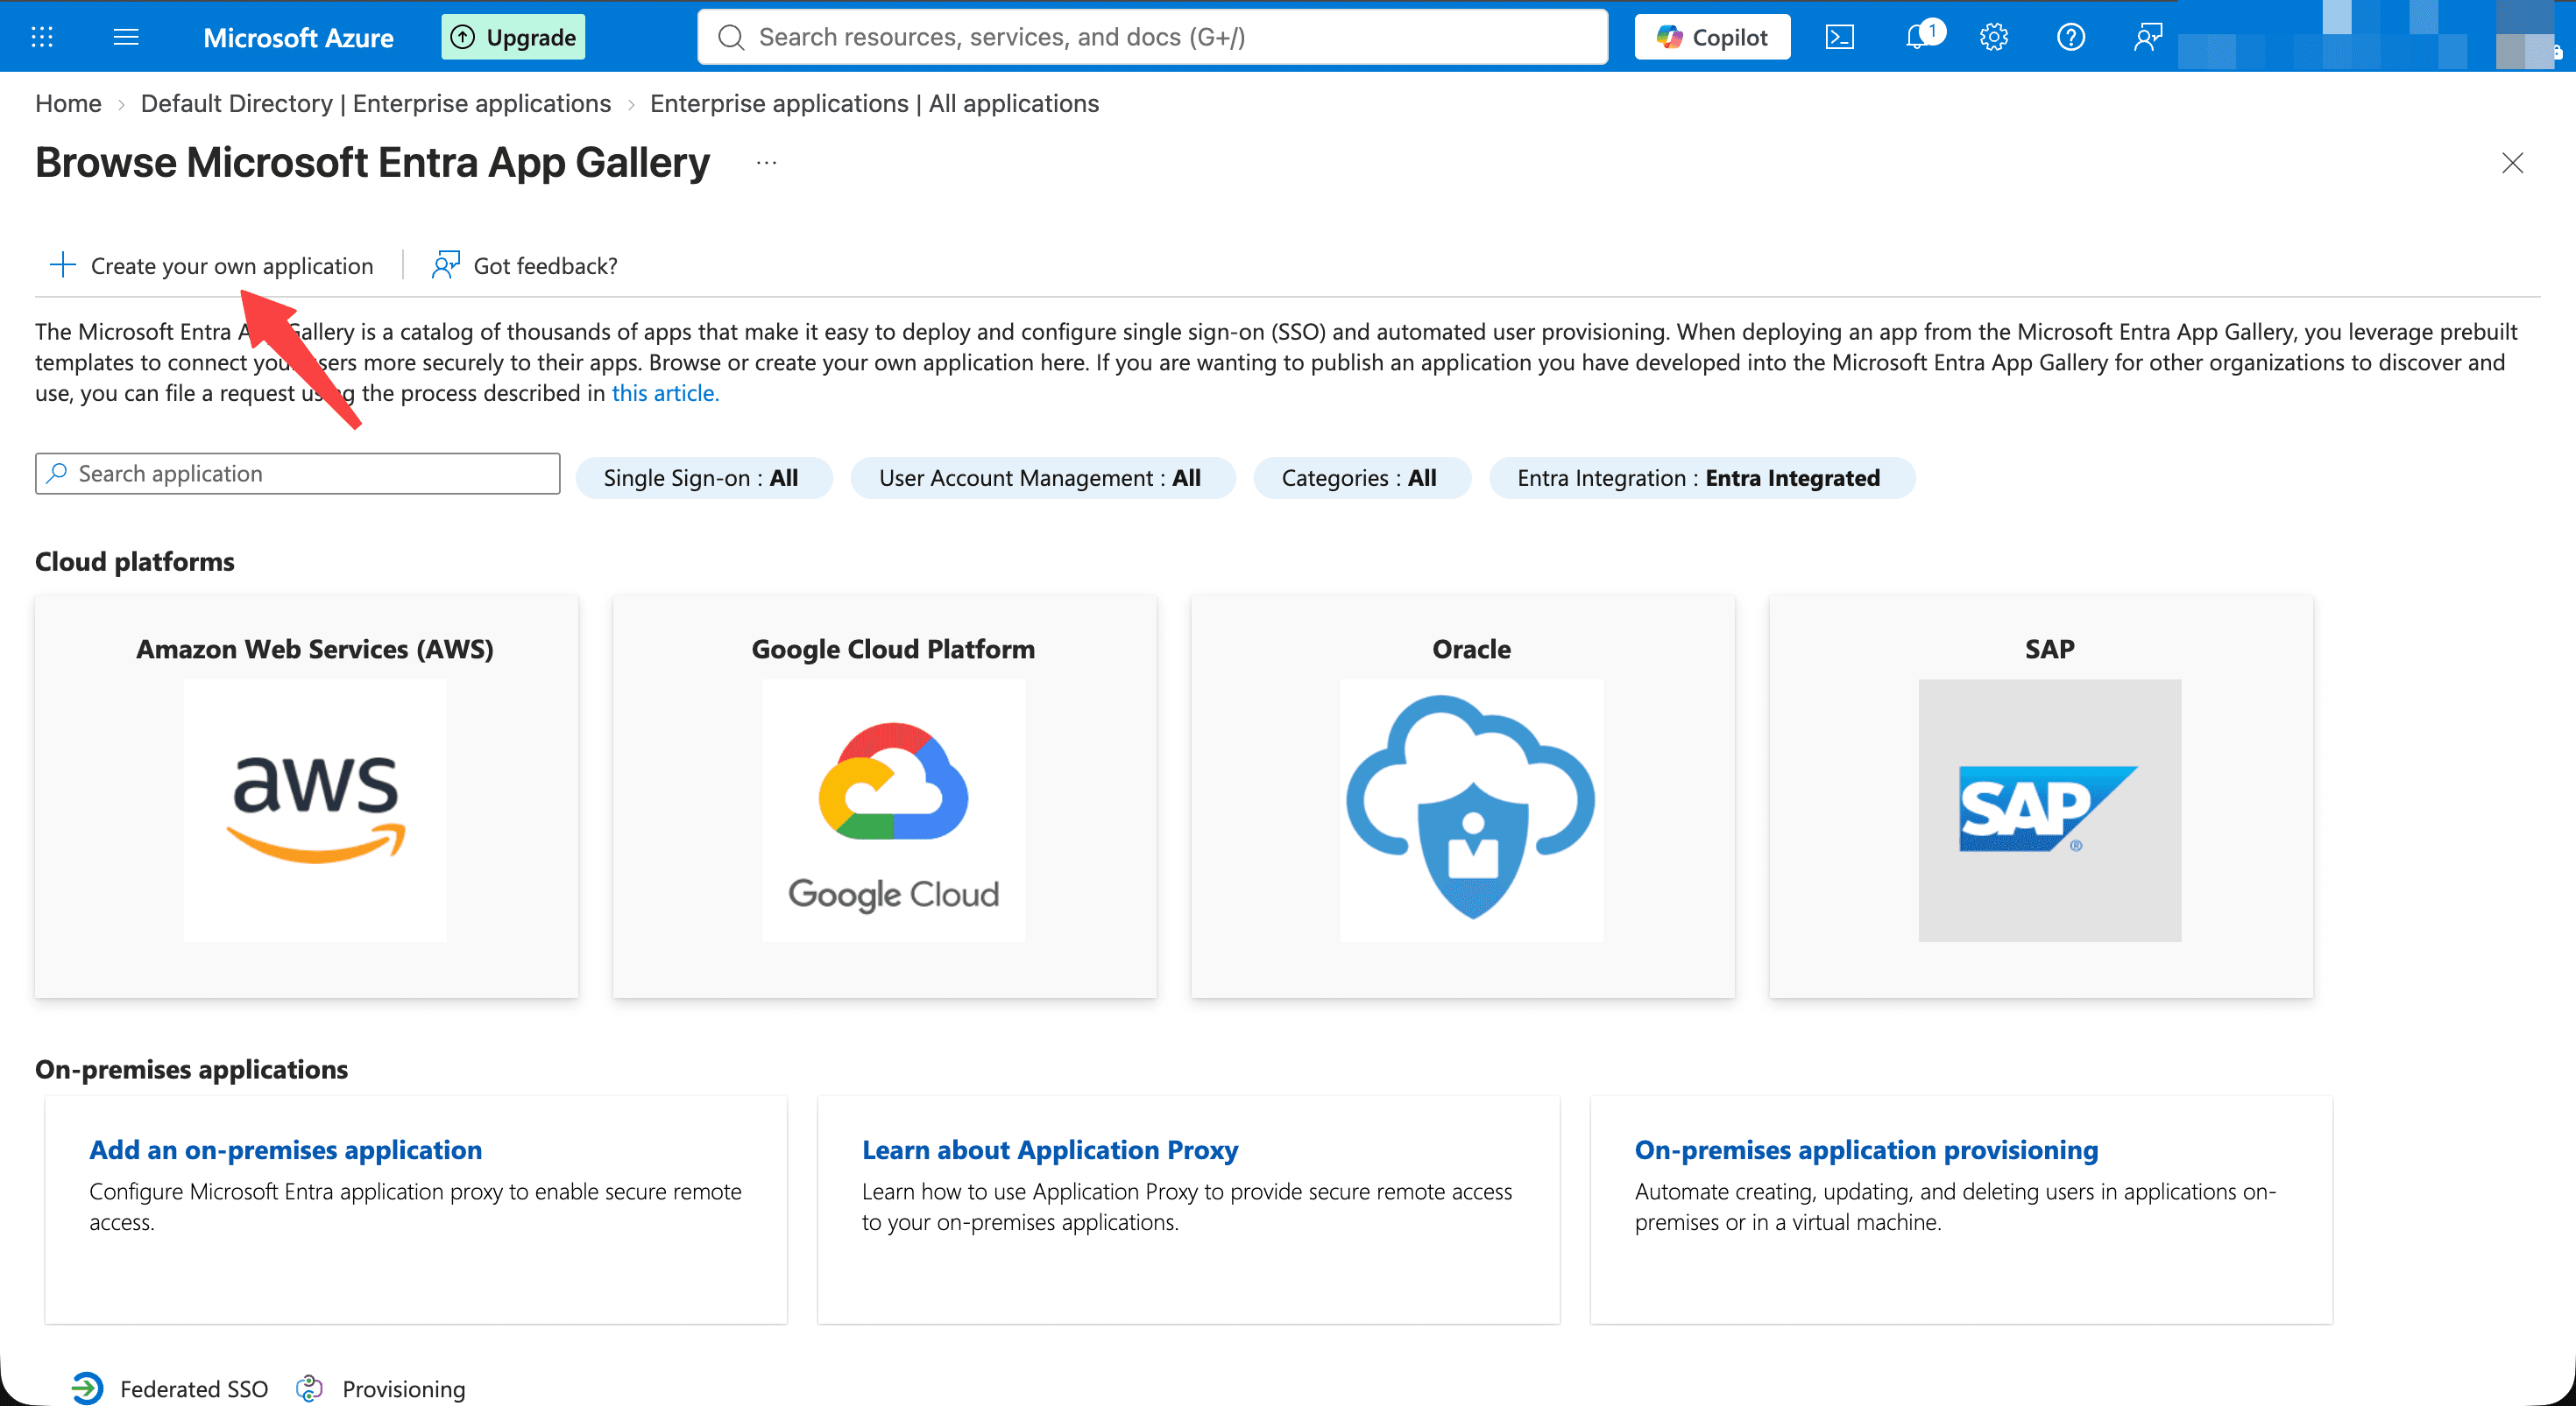
Task: Select the SAP card
Action: (2041, 797)
